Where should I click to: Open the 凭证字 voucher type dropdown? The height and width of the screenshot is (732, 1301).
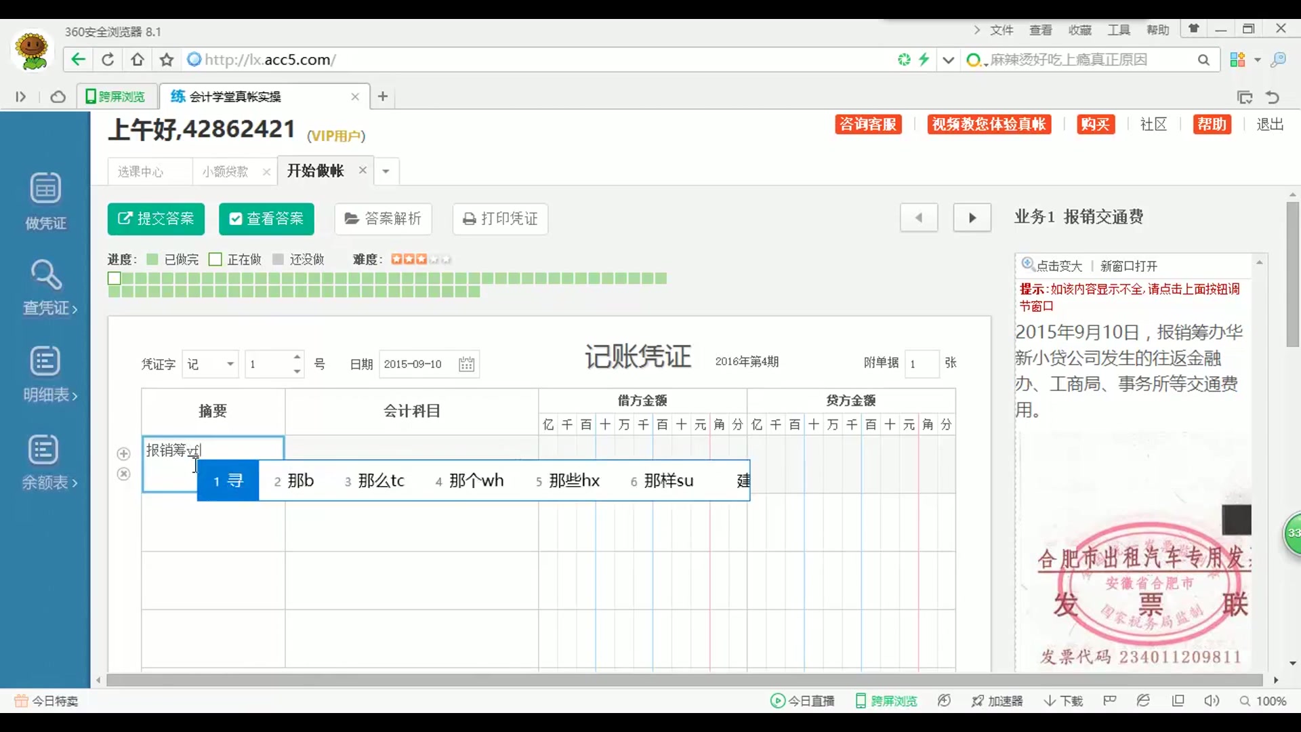point(230,364)
